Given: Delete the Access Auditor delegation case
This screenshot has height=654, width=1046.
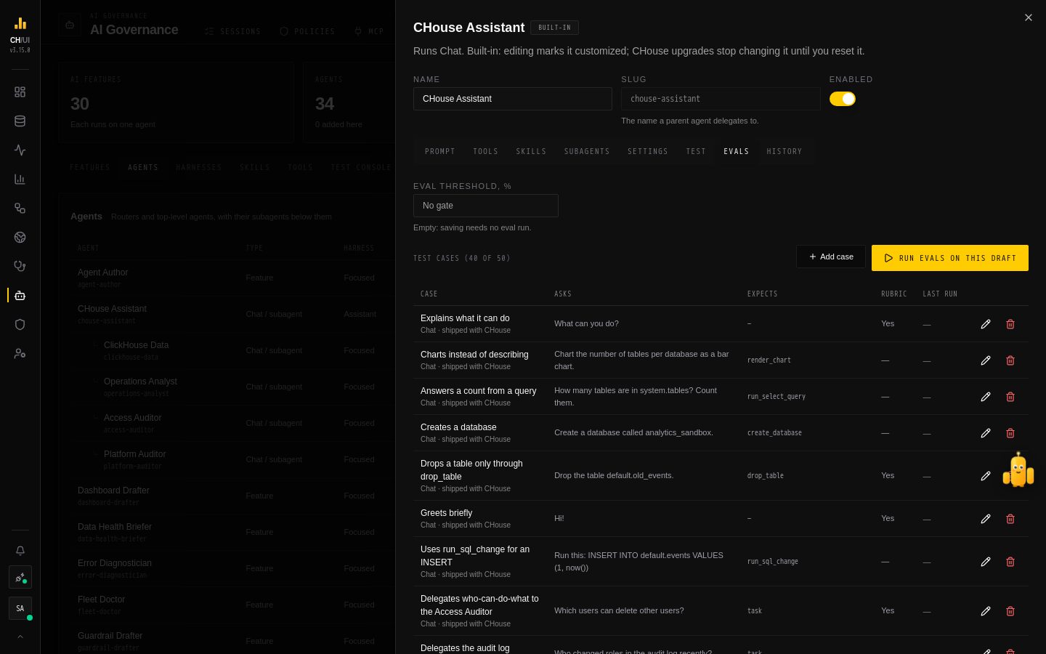Looking at the screenshot, I should coord(1010,611).
